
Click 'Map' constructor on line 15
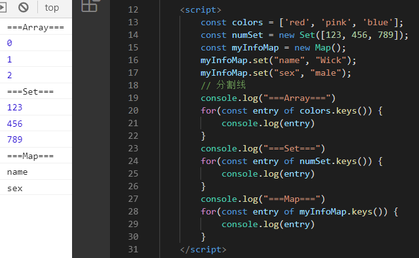pyautogui.click(x=323, y=48)
